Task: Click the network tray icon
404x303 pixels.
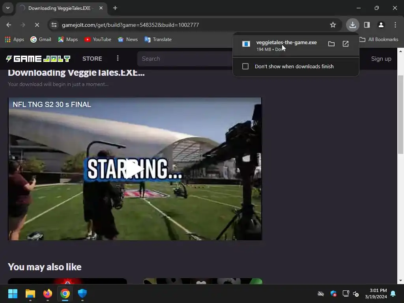Action: [x=346, y=294]
